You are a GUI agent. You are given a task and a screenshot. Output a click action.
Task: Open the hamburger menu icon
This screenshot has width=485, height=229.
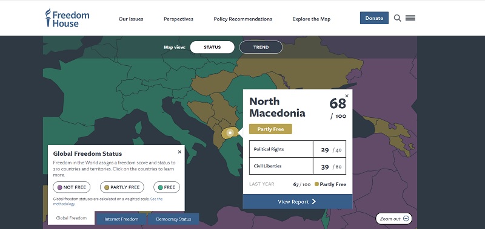(x=410, y=18)
